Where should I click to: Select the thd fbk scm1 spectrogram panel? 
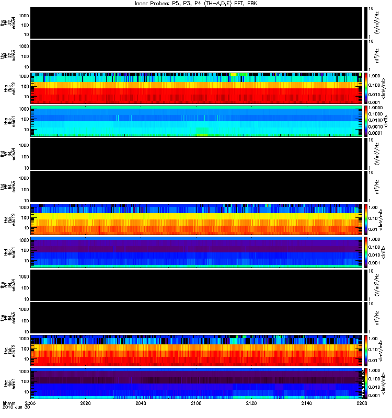[x=197, y=252]
